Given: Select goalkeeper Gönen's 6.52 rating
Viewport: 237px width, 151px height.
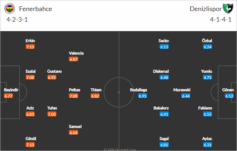Looking at the screenshot, I should [x=229, y=96].
